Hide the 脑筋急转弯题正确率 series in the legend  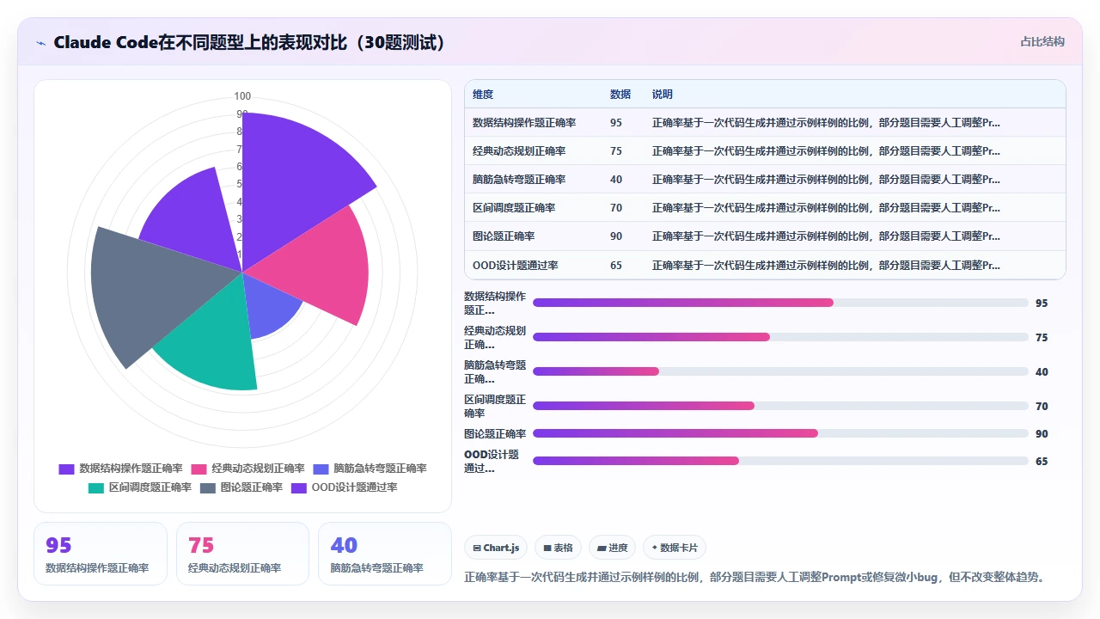tap(370, 469)
